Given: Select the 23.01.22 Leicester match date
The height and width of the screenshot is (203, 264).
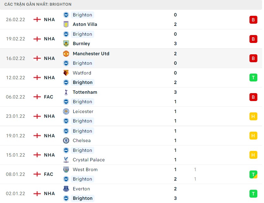Looking at the screenshot, I should [x=15, y=116].
